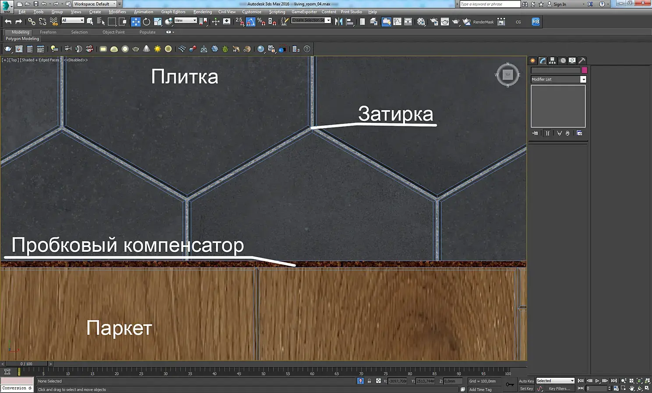This screenshot has width=652, height=393.
Task: Toggle the Percent Snap button
Action: (x=261, y=21)
